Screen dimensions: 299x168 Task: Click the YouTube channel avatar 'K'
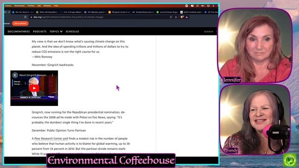(x=15, y=75)
